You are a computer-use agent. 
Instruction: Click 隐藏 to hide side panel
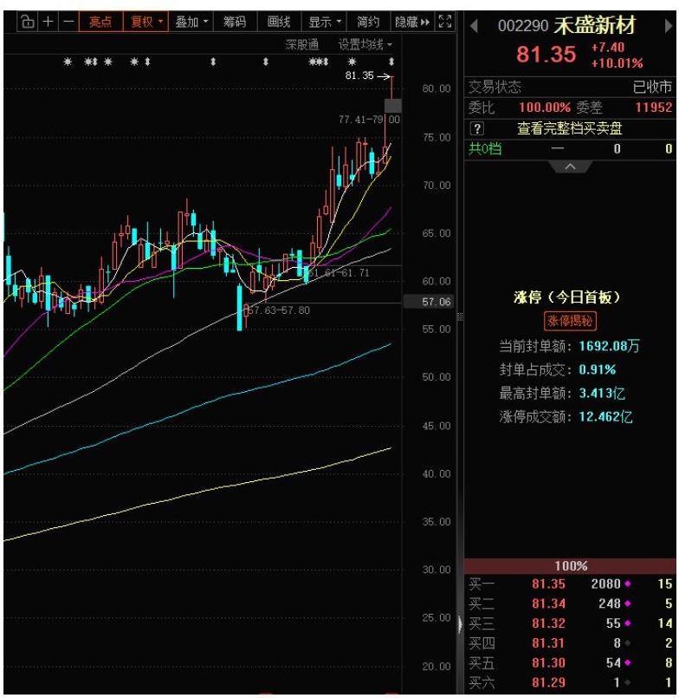pos(412,22)
